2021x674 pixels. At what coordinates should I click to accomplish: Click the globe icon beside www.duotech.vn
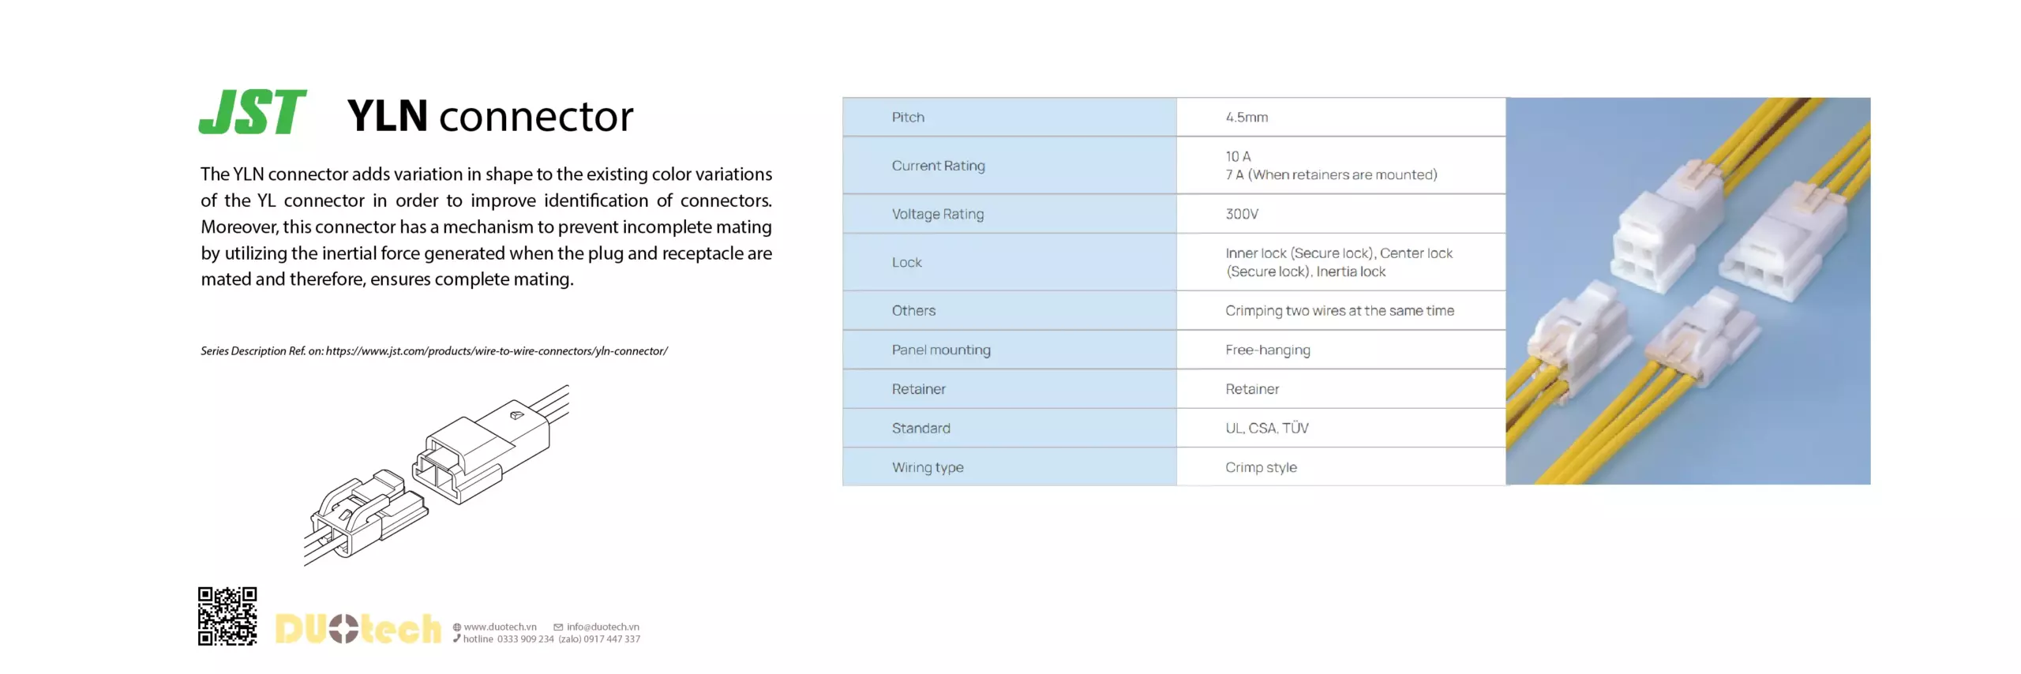click(456, 627)
